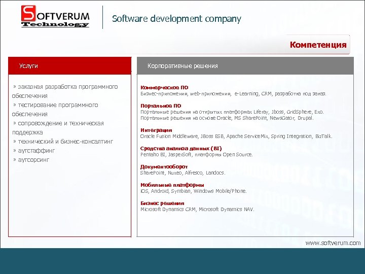Click the Документооборот heading

click(164, 166)
